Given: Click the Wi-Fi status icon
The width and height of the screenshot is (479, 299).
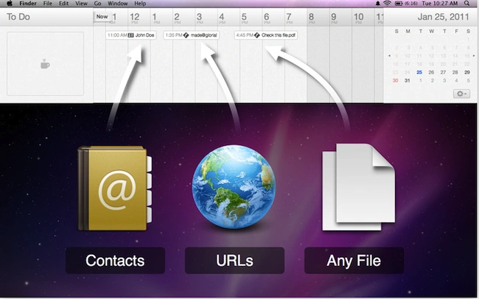Looking at the screenshot, I should tap(388, 4).
